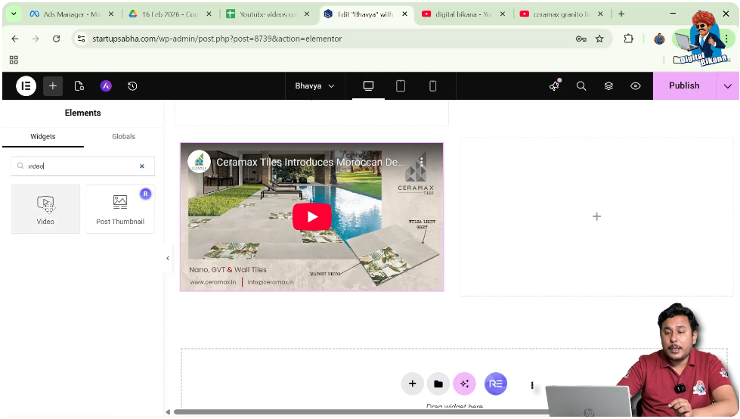Open the tab search chevron in Chrome
Image resolution: width=740 pixels, height=419 pixels.
click(x=14, y=14)
